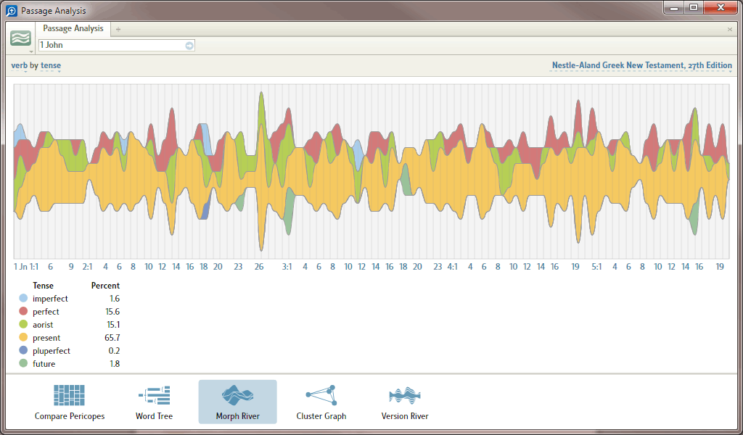Click the pluperfect tense color swatch
This screenshot has width=743, height=435.
click(23, 351)
